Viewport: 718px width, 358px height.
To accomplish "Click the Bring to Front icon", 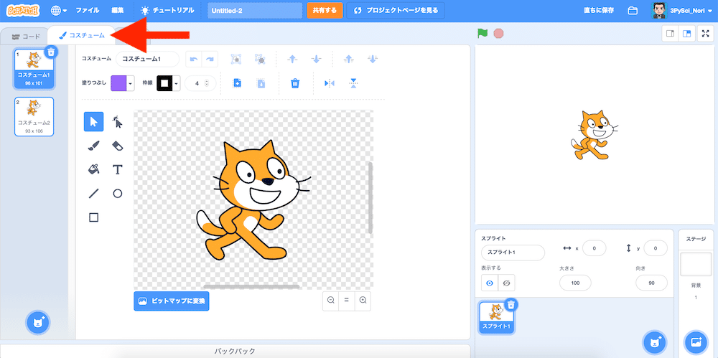I will [x=349, y=59].
